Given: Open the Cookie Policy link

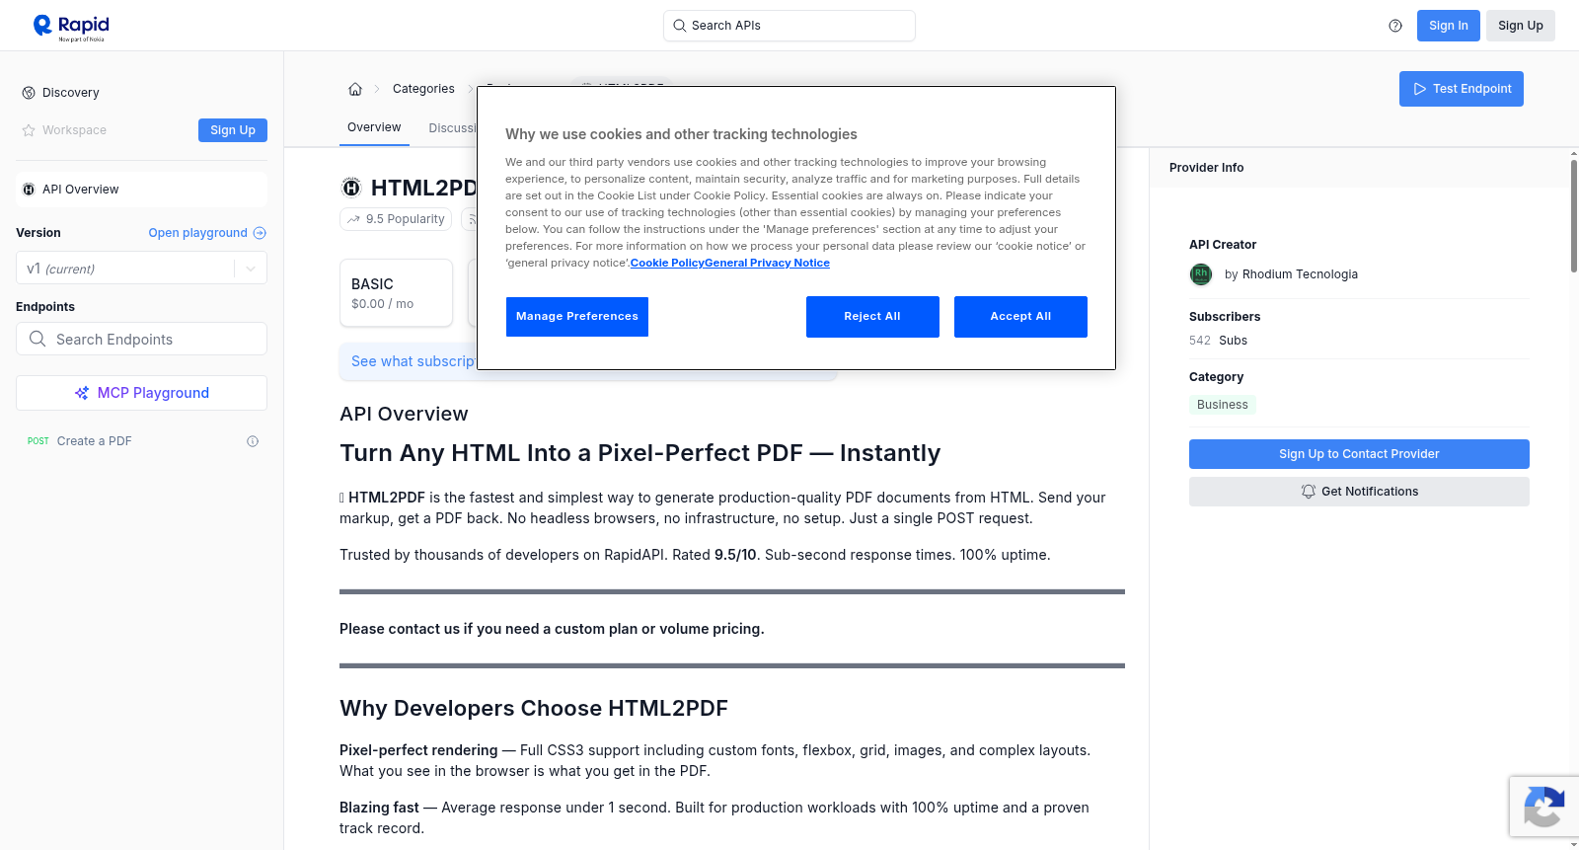Looking at the screenshot, I should click(667, 264).
